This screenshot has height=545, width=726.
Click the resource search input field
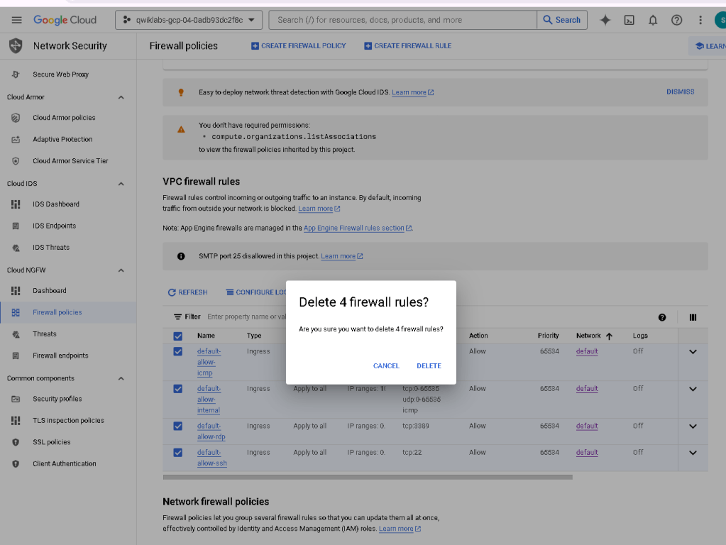[403, 20]
